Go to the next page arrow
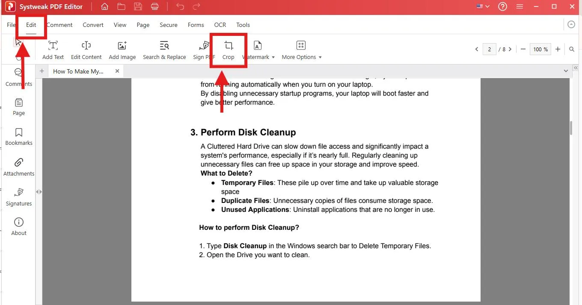Screen dimensions: 582x305 point(510,50)
